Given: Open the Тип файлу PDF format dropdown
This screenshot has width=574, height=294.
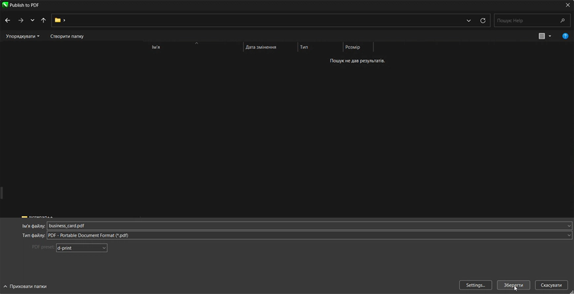Looking at the screenshot, I should (309, 235).
